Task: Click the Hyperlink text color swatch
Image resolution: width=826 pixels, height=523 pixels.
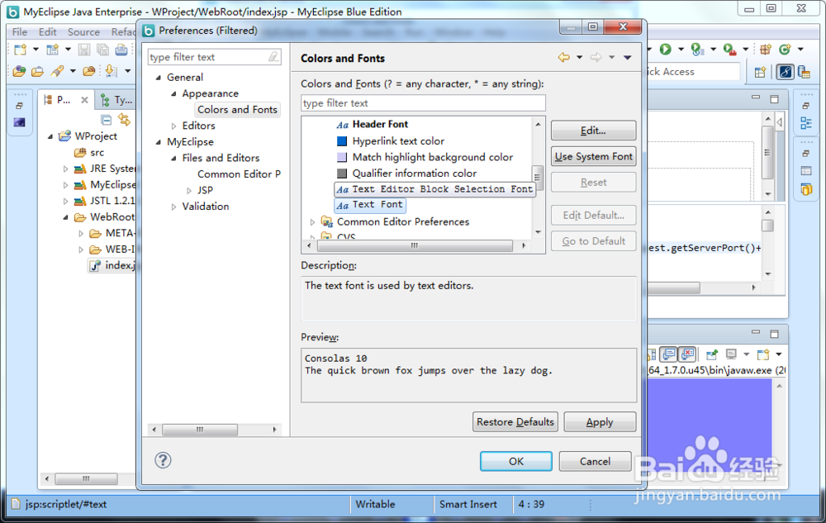Action: [342, 141]
